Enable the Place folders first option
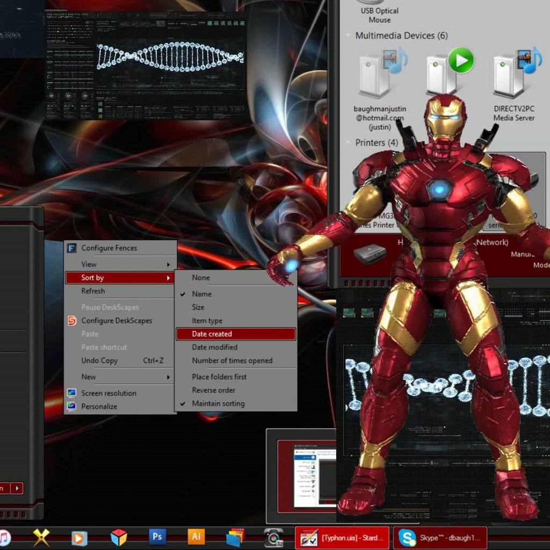This screenshot has width=550, height=550. [x=219, y=377]
